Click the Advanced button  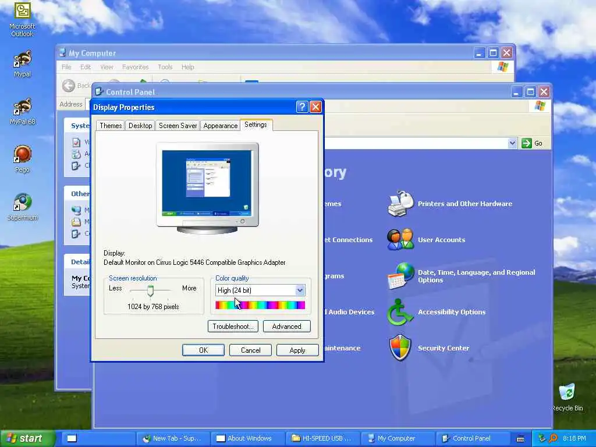point(286,326)
